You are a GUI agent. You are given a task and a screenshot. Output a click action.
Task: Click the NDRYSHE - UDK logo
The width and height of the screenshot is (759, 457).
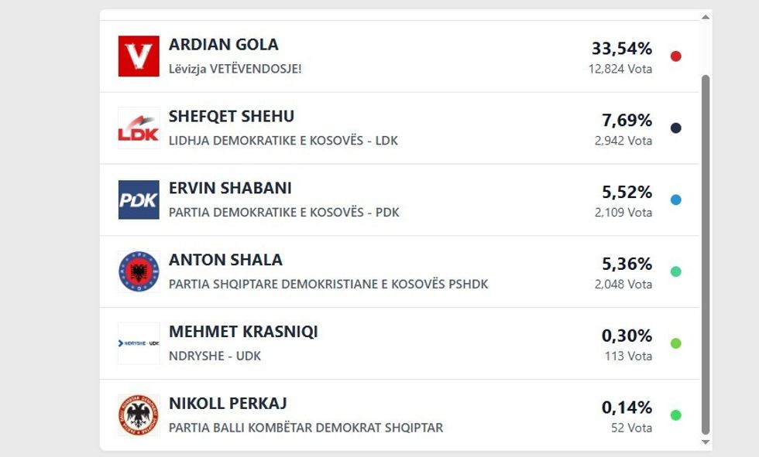click(x=139, y=343)
